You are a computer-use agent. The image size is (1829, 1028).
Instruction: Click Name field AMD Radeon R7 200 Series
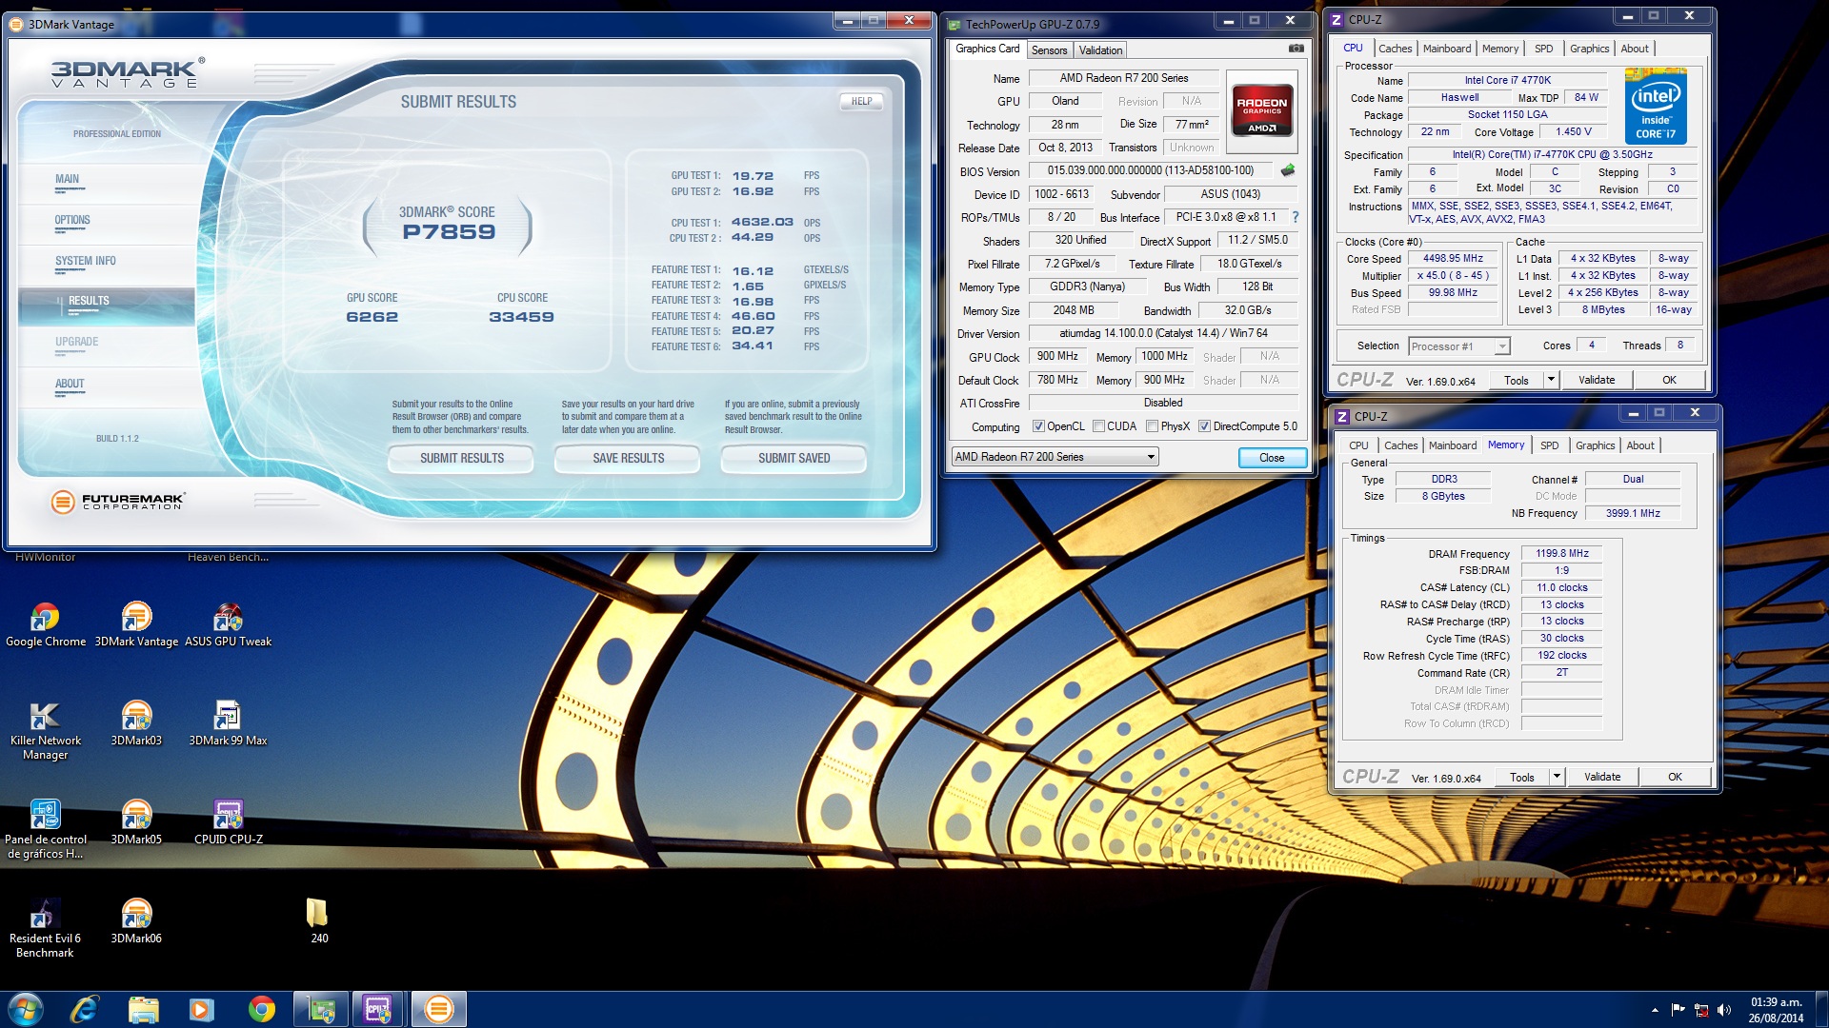pos(1123,78)
